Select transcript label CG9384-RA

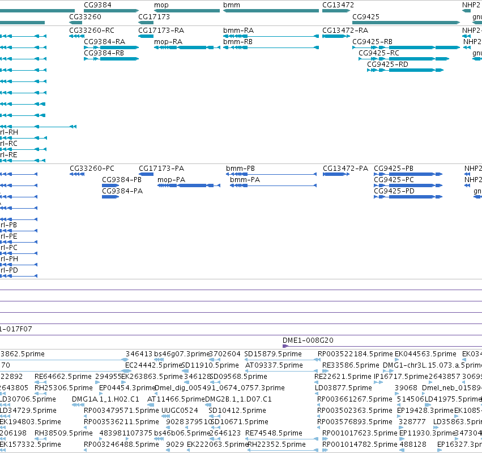point(105,41)
